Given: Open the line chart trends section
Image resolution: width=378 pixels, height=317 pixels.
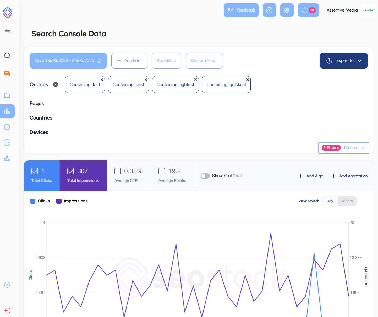Looking at the screenshot, I should [7, 127].
